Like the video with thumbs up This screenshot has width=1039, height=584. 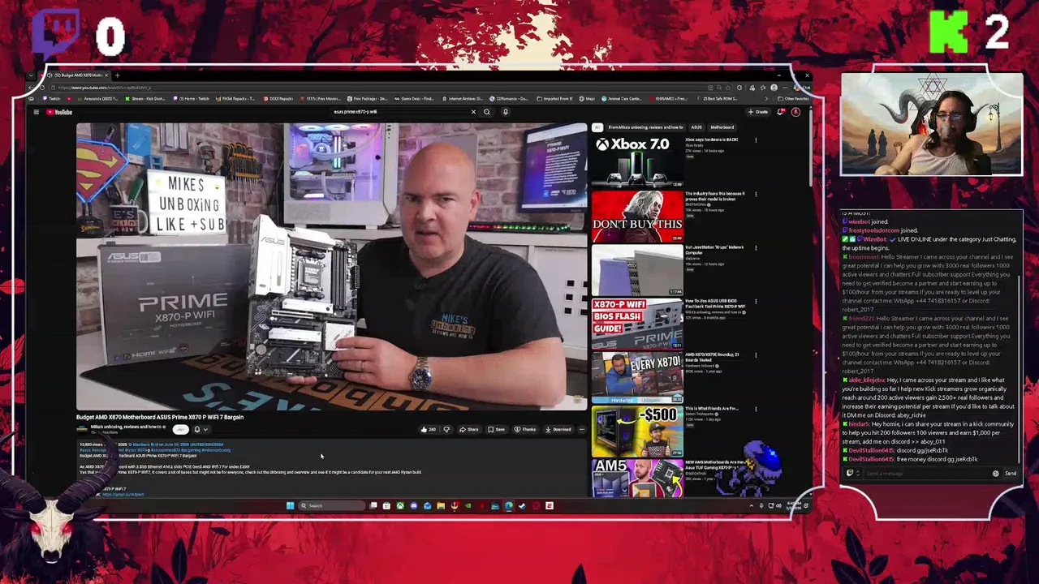click(427, 429)
